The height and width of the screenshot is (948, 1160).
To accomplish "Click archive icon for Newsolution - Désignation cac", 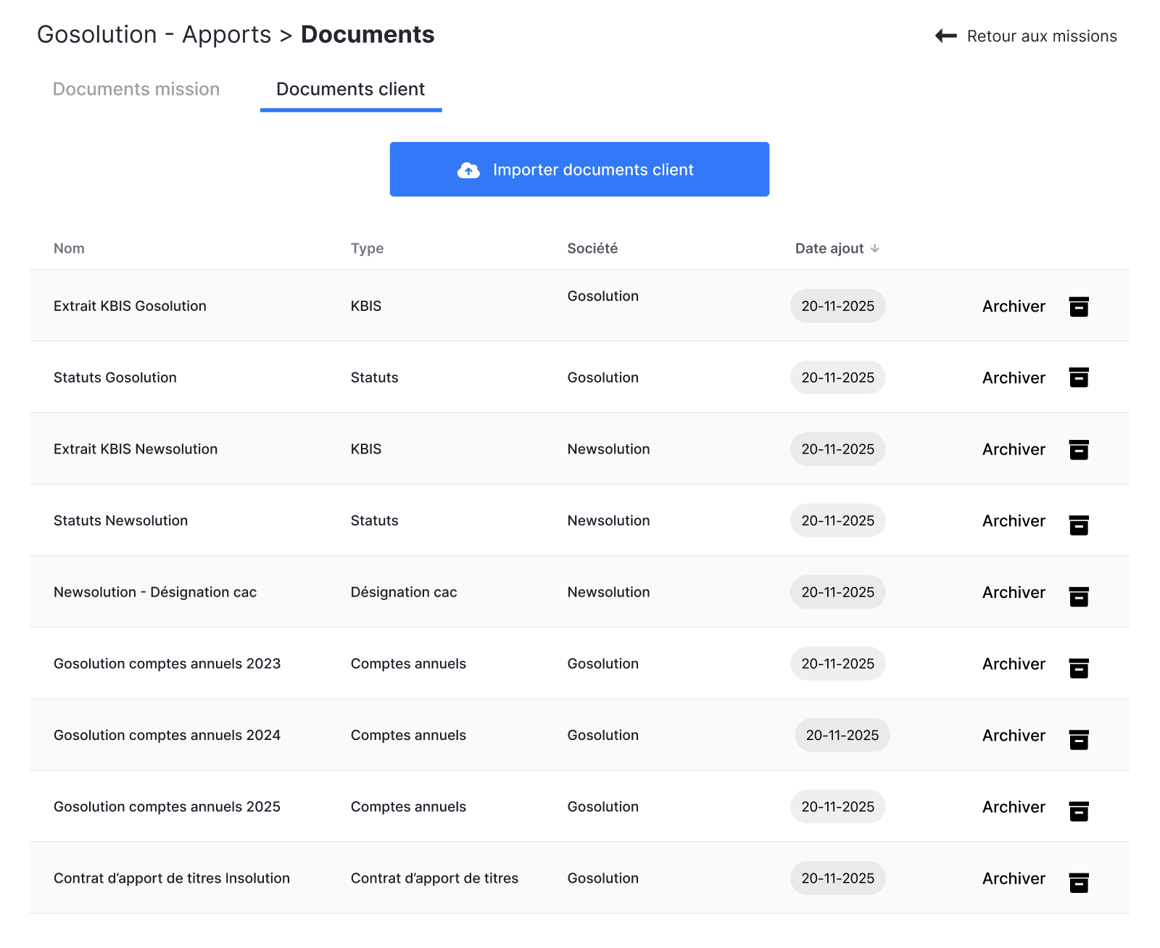I will coord(1079,596).
